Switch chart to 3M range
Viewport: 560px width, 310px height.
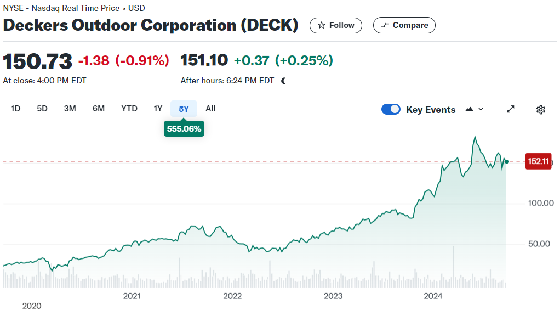70,109
